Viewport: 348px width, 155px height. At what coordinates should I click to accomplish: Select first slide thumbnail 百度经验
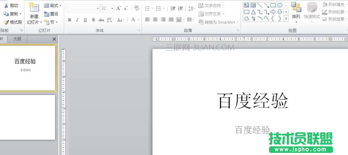click(27, 68)
